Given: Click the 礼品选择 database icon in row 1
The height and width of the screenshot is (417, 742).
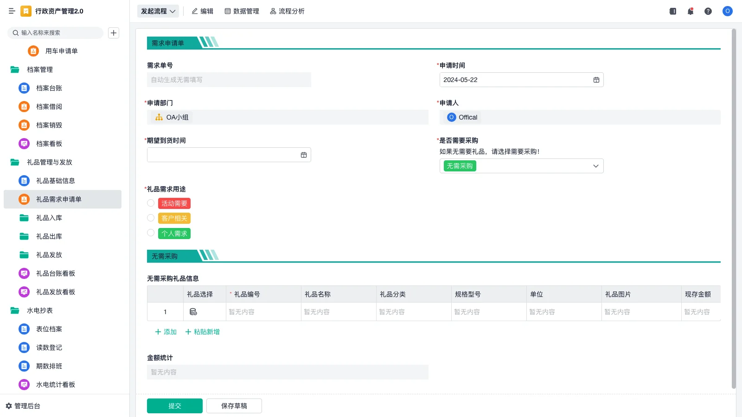Looking at the screenshot, I should click(193, 312).
